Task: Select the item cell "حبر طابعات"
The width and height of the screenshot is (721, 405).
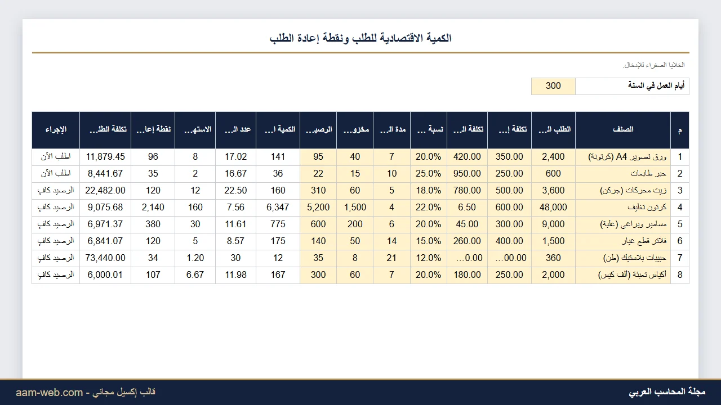Action: click(x=623, y=174)
